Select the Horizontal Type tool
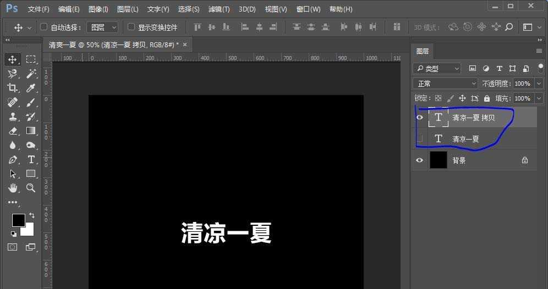The image size is (548, 289). pyautogui.click(x=31, y=159)
